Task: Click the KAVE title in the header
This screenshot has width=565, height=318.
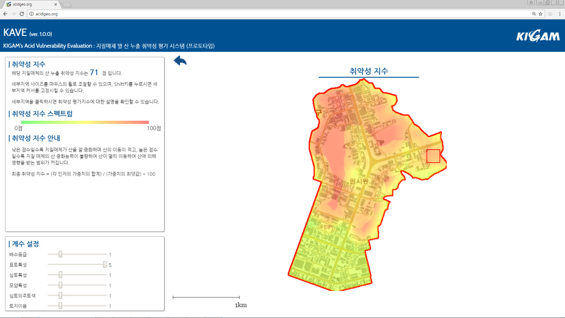Action: pyautogui.click(x=15, y=33)
